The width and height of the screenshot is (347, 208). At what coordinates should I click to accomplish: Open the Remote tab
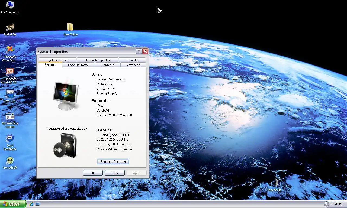point(133,60)
